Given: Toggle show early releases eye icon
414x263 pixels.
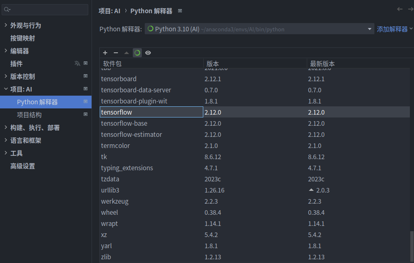Looking at the screenshot, I should coord(148,53).
